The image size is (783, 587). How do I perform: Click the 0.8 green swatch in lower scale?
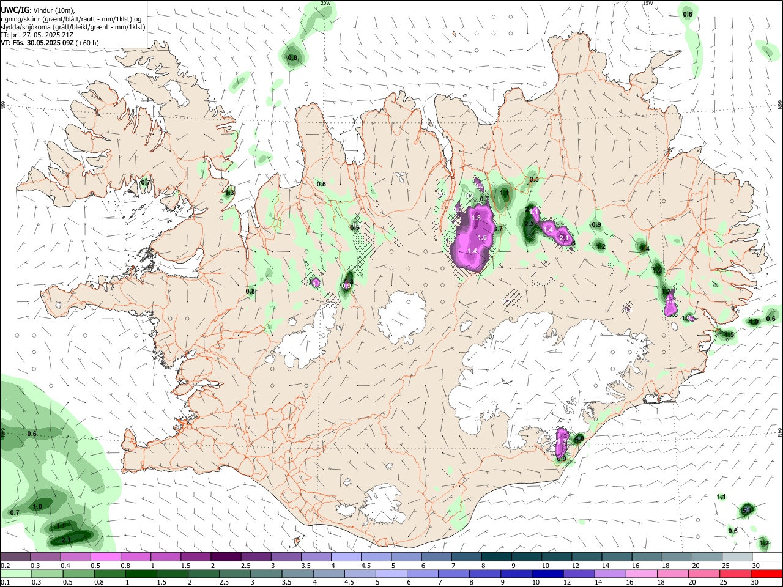click(110, 574)
